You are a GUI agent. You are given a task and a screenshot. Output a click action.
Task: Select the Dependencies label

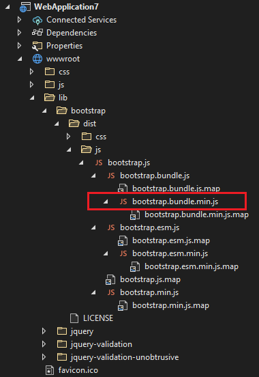[x=72, y=33]
